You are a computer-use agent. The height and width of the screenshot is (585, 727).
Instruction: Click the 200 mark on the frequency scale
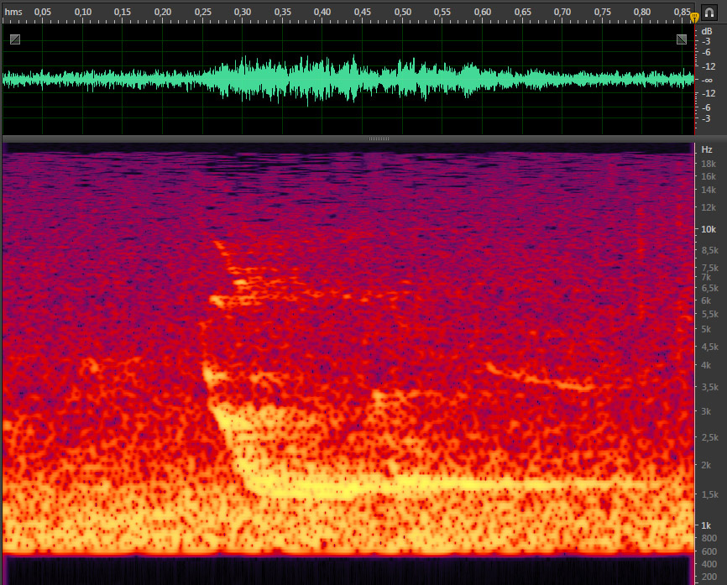tap(709, 577)
